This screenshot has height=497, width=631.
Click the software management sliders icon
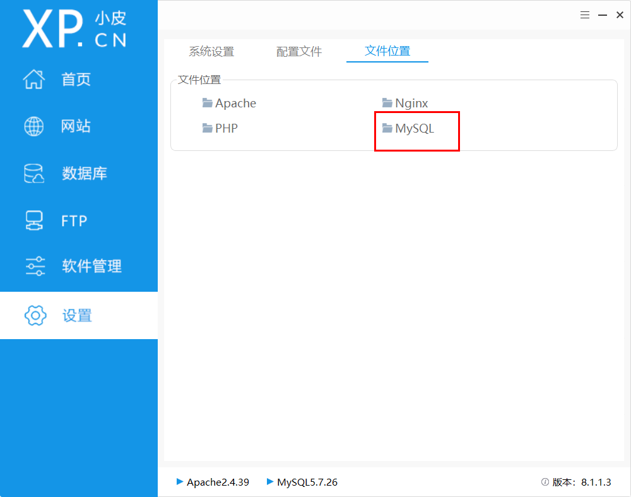(35, 266)
